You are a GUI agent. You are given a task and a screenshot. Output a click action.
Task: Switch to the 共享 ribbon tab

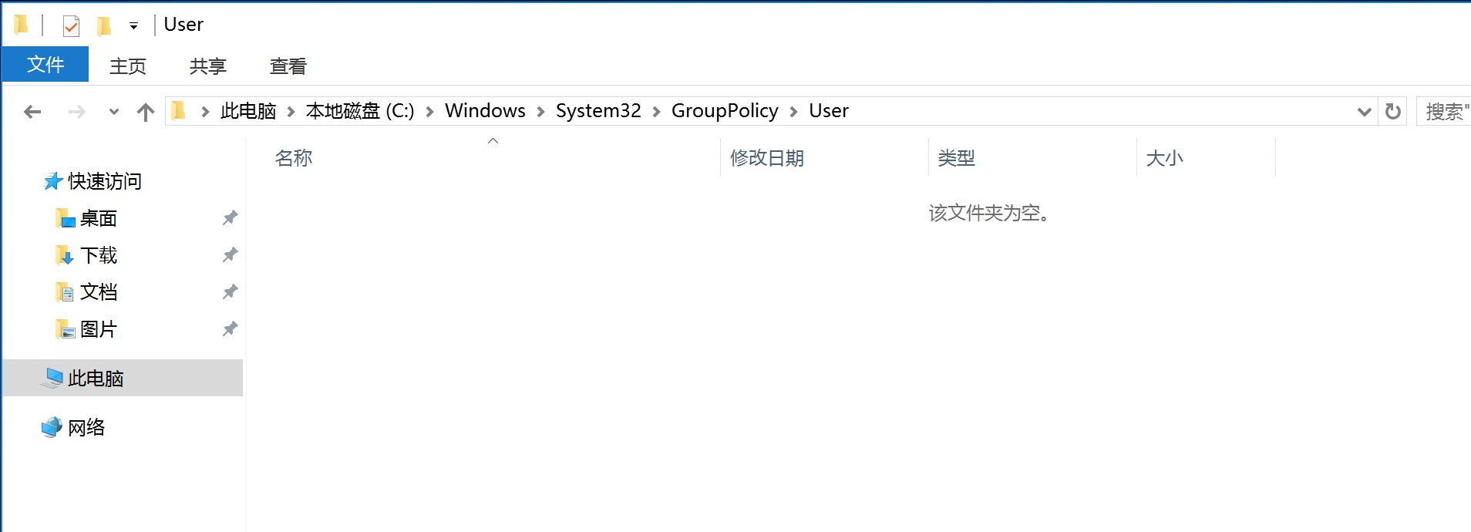pos(208,66)
